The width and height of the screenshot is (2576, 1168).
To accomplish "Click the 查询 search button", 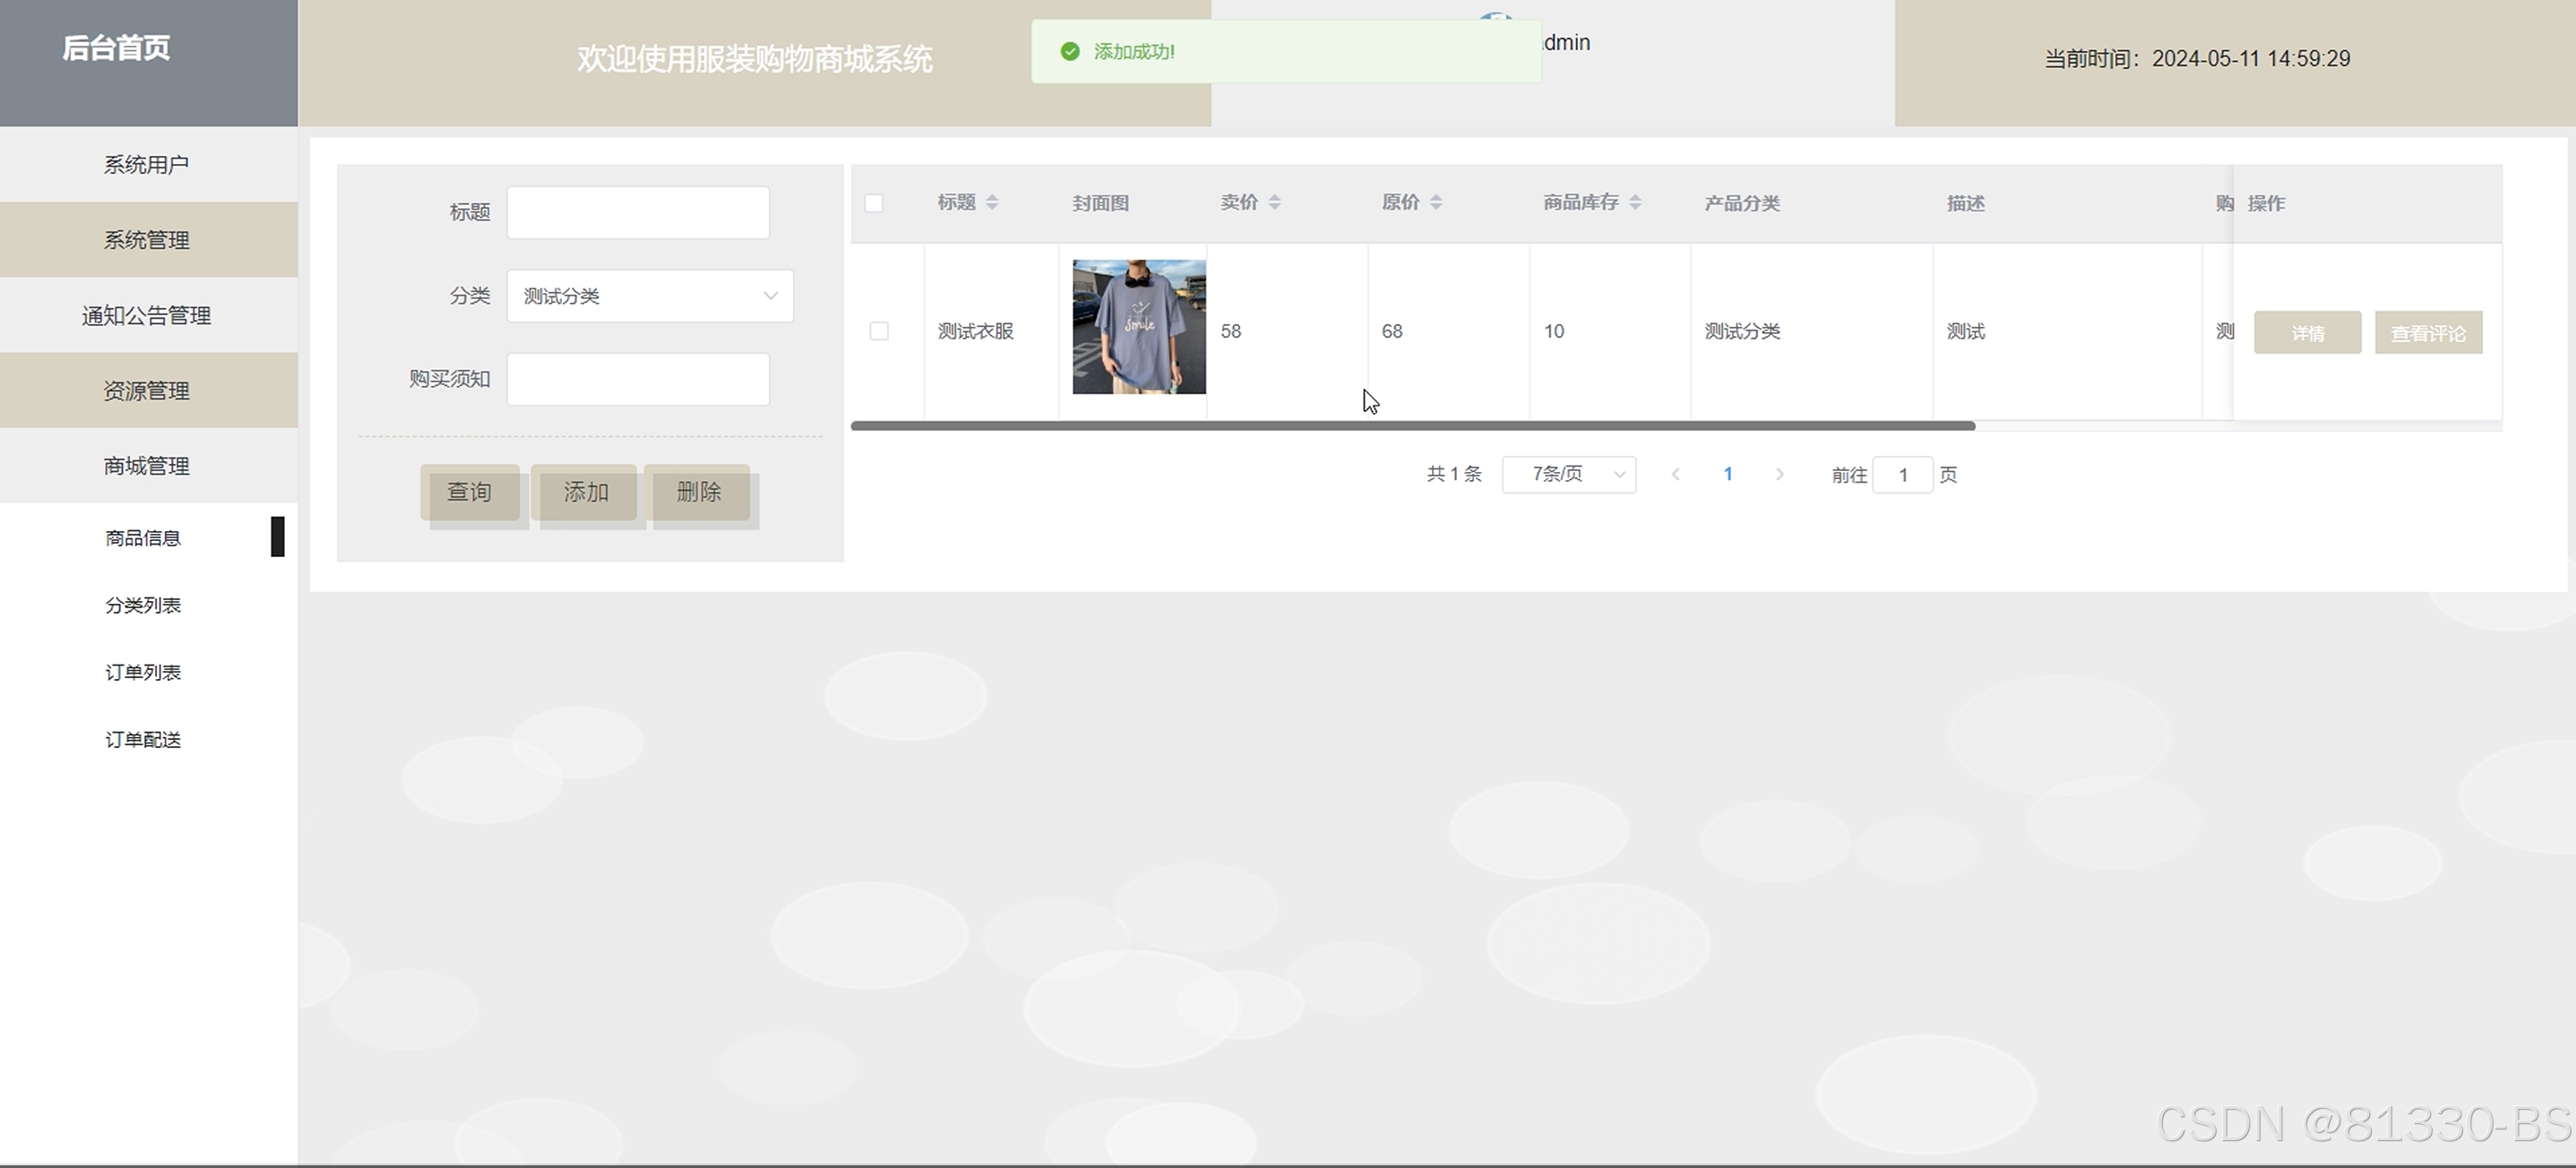I will tap(469, 492).
